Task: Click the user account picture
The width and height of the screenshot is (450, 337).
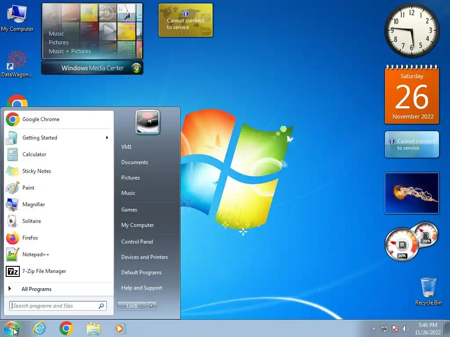Action: coord(148,122)
